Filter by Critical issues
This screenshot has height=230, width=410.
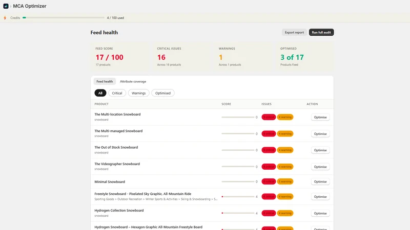pos(117,93)
